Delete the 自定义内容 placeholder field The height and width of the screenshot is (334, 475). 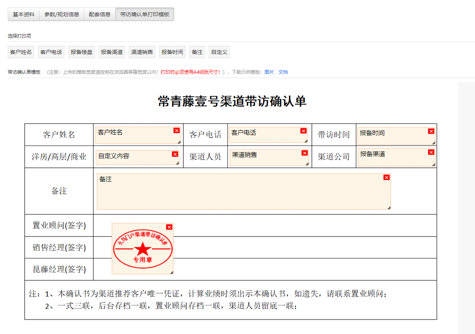(x=175, y=154)
